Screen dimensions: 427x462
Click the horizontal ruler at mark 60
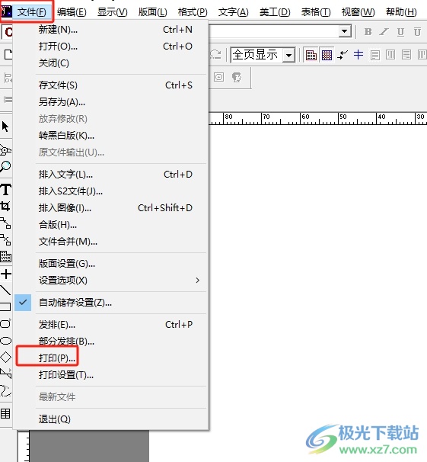pyautogui.click(x=301, y=118)
